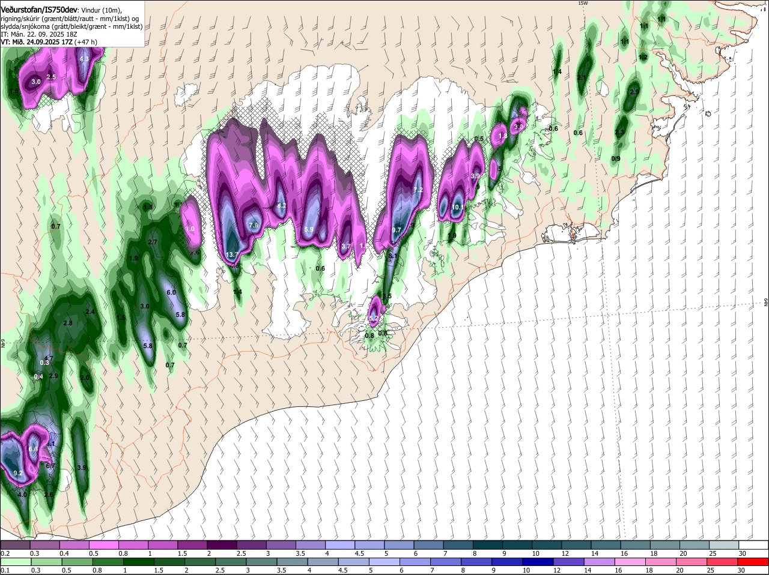Click the 4.7 precipitation value on the map
This screenshot has height=575, width=769.
tap(49, 358)
